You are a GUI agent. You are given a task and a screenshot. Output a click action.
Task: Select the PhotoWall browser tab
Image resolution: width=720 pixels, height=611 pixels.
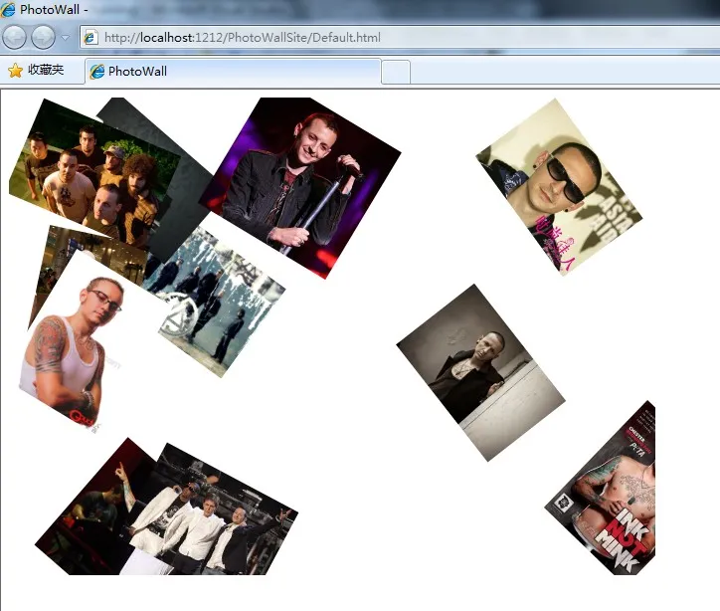click(x=233, y=72)
